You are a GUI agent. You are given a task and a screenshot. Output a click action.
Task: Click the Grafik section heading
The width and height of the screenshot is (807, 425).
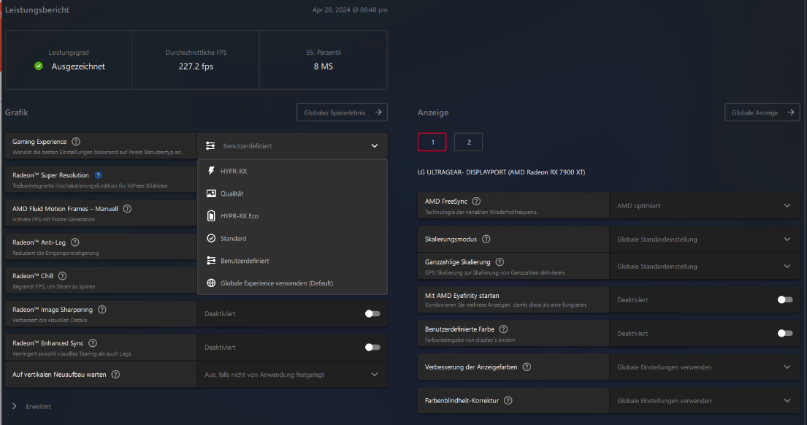pos(17,112)
